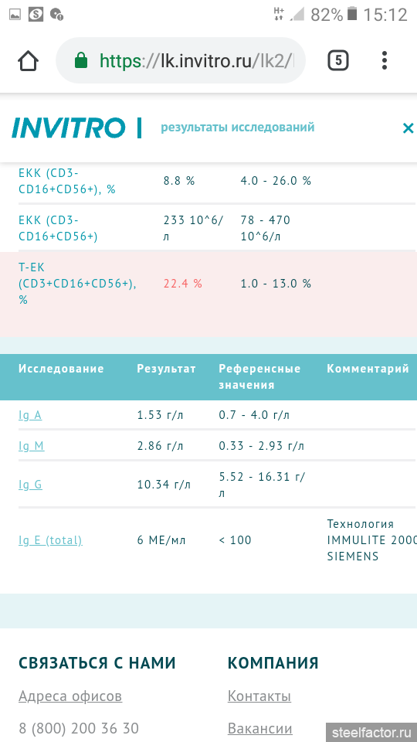Open the Ig A test link
The width and height of the screenshot is (417, 742).
30,416
